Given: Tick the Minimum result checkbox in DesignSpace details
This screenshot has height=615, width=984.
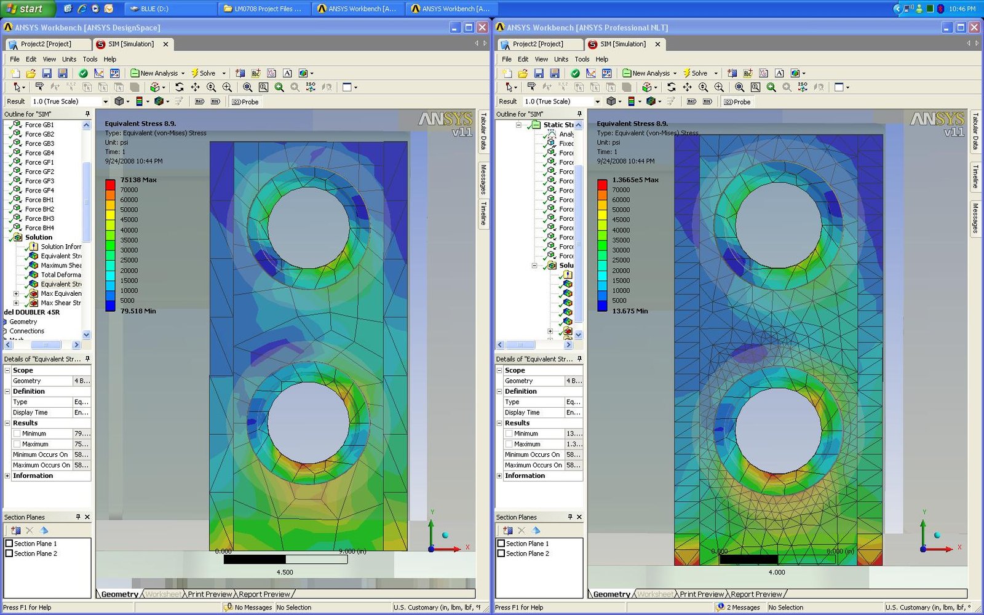Looking at the screenshot, I should (x=17, y=434).
